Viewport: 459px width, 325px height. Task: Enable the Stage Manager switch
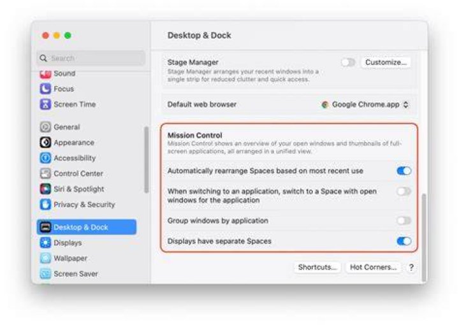coord(348,62)
